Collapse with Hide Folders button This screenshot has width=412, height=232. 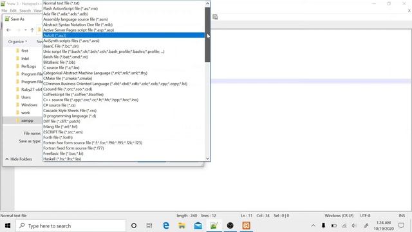(19, 159)
